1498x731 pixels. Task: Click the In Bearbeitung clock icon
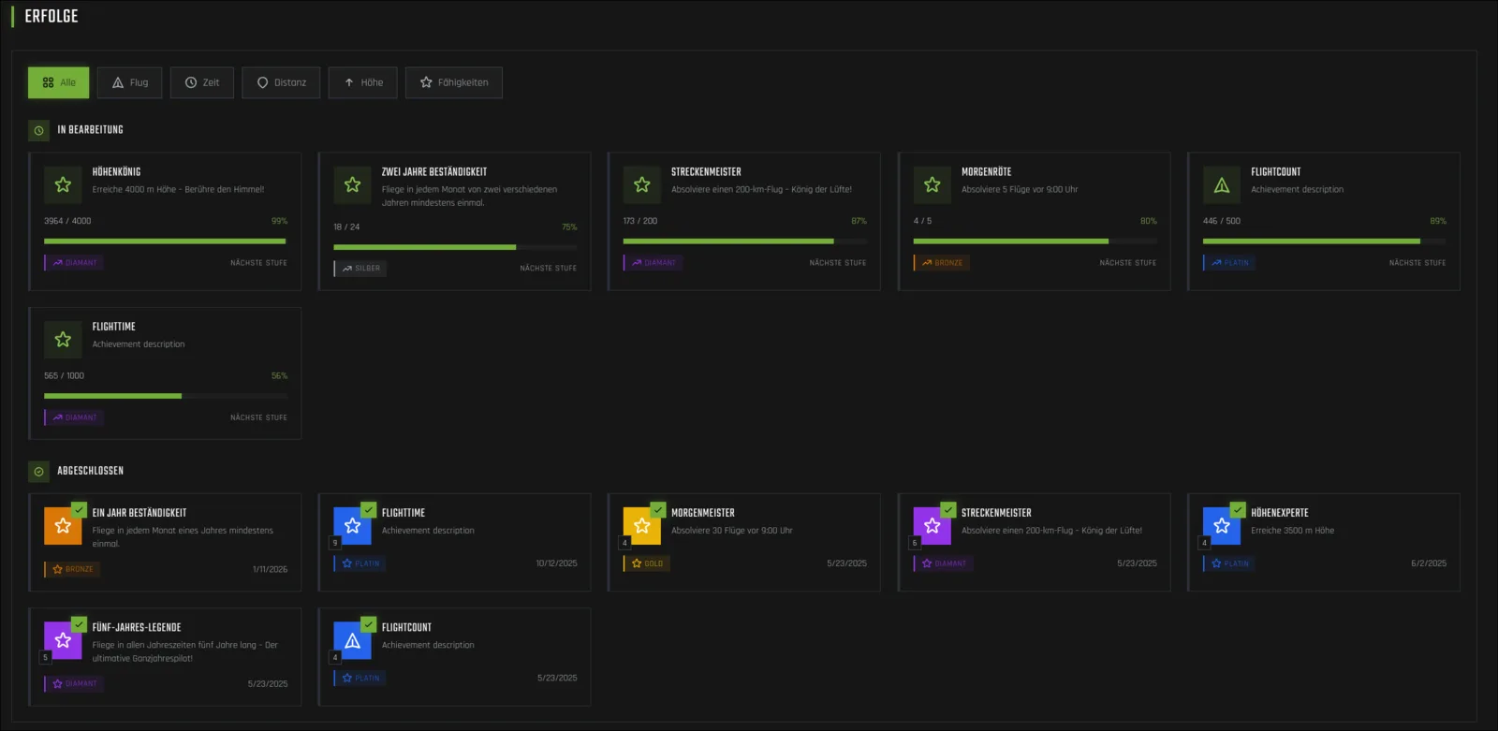coord(38,131)
